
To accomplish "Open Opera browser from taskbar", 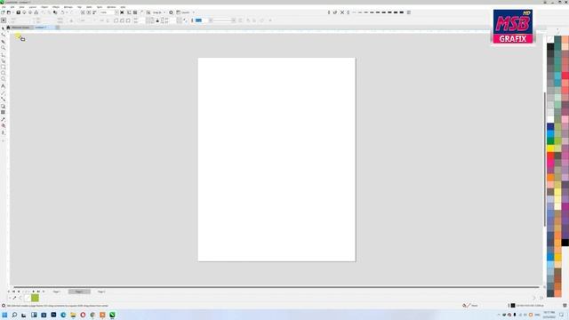I will [83, 315].
